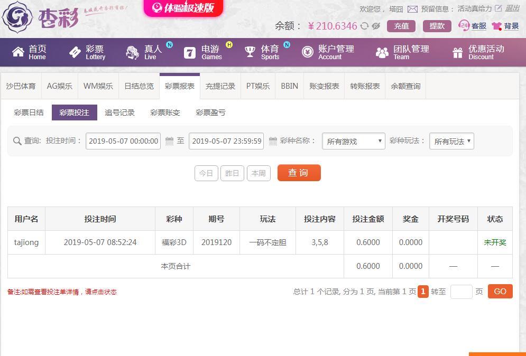This screenshot has height=356, width=526.
Task: Click the blue N badge on Sports
Action: pyautogui.click(x=287, y=44)
